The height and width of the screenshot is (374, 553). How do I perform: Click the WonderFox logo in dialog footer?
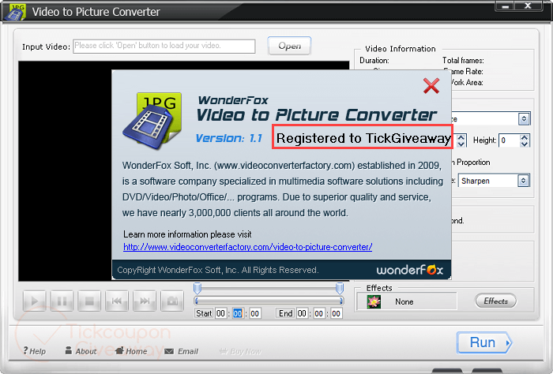[409, 270]
